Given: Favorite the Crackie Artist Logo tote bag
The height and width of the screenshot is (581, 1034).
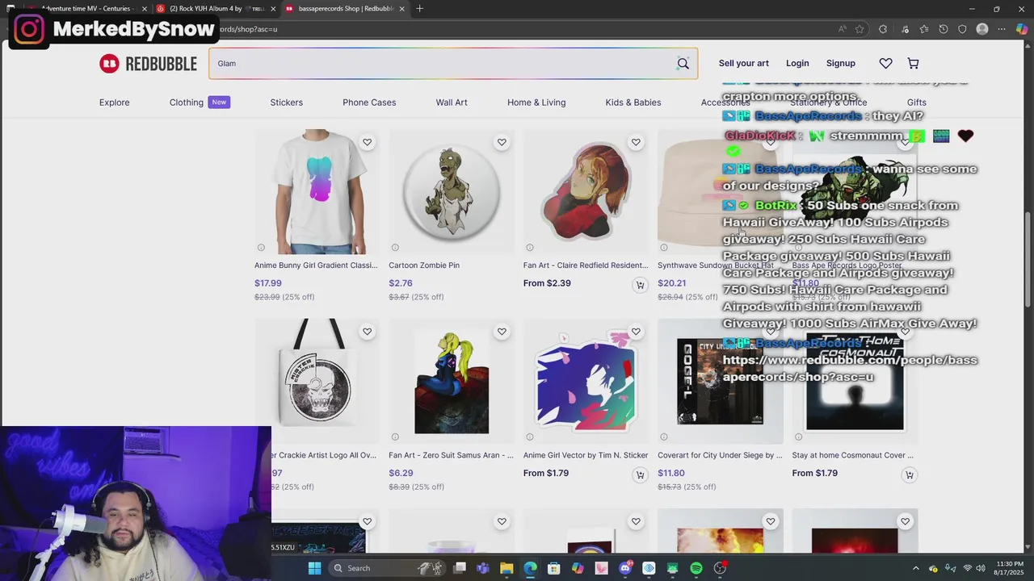Looking at the screenshot, I should (367, 332).
